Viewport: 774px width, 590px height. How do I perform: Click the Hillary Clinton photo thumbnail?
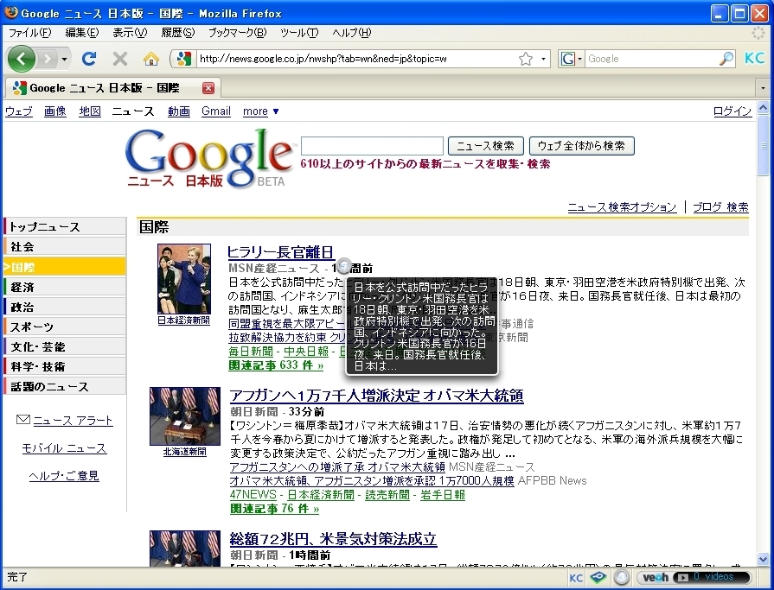pos(184,279)
